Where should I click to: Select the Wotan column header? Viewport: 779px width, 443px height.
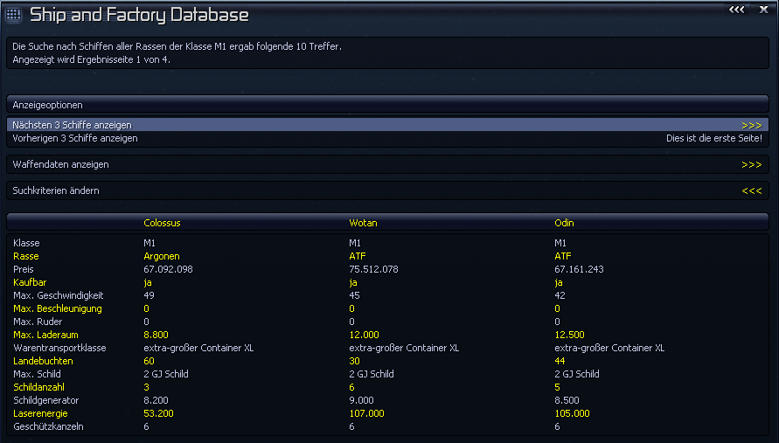(x=363, y=223)
